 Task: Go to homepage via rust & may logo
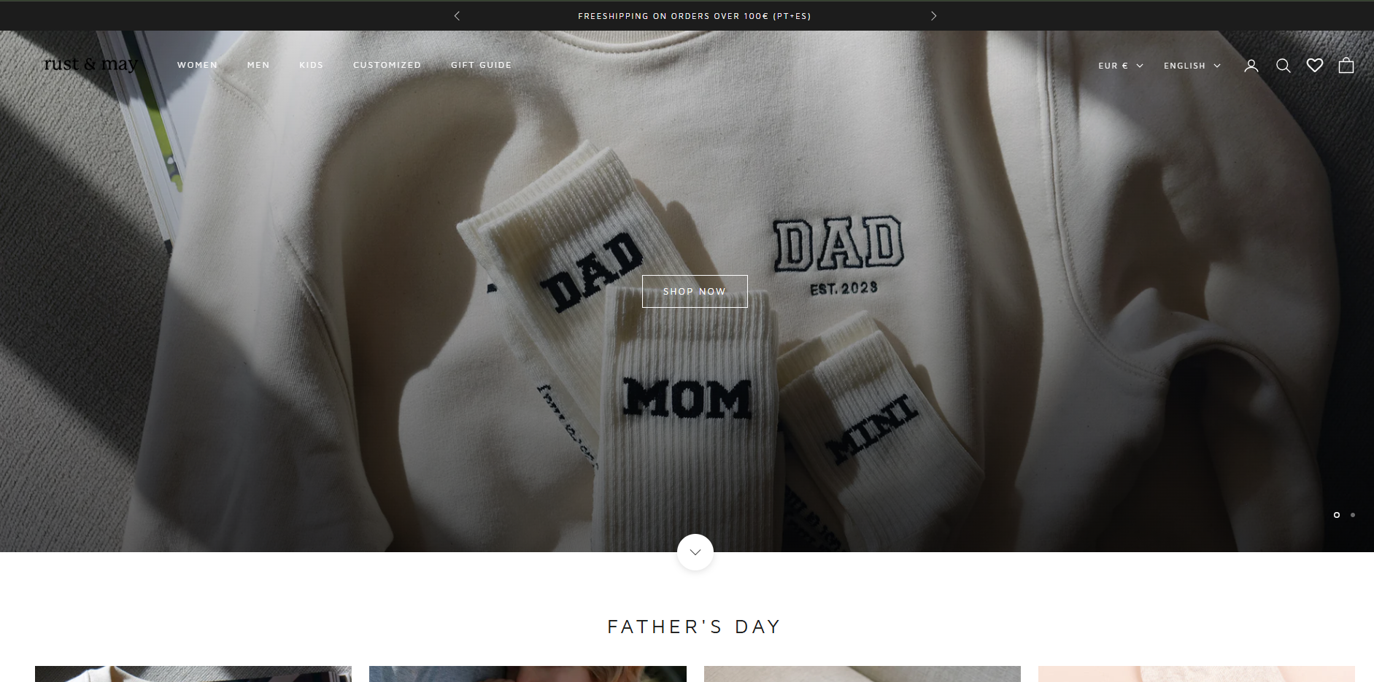[90, 64]
